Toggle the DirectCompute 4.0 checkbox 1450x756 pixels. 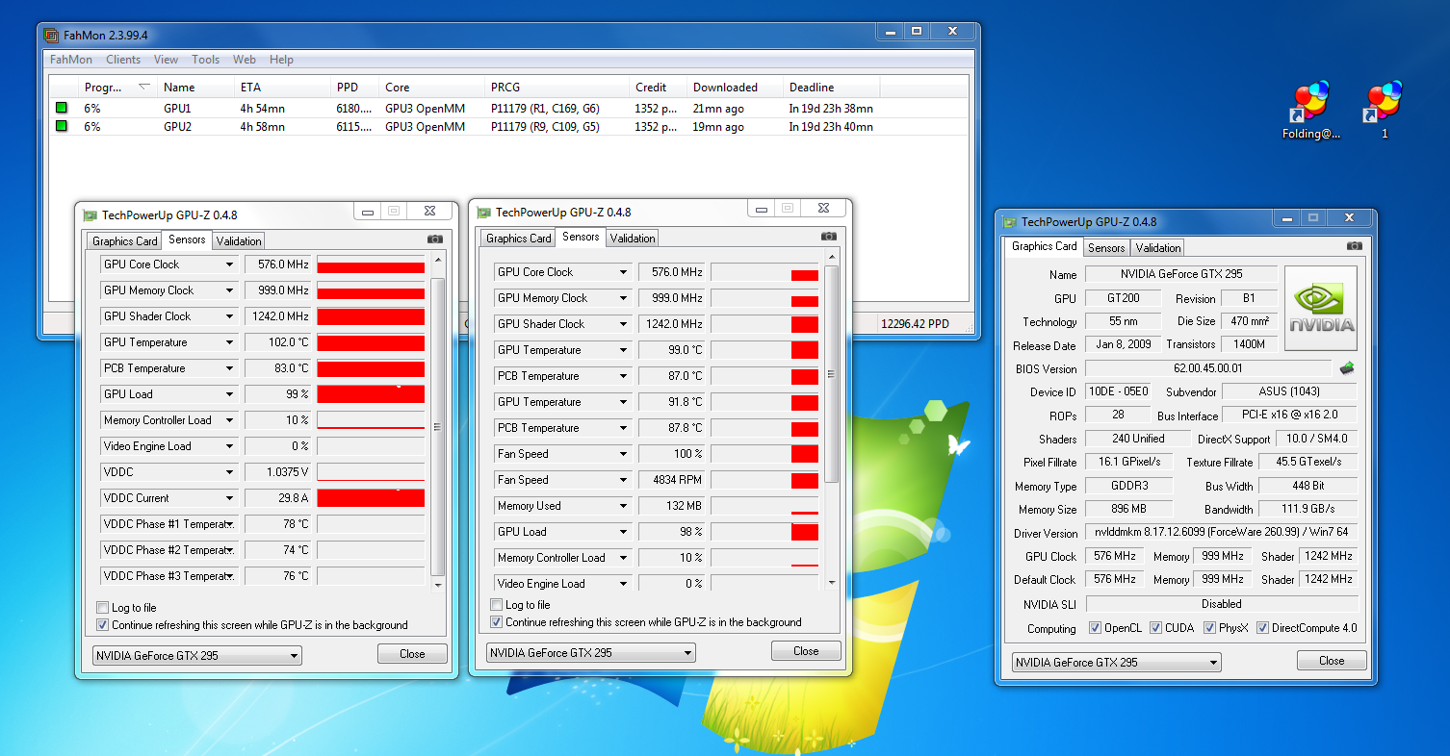1262,628
